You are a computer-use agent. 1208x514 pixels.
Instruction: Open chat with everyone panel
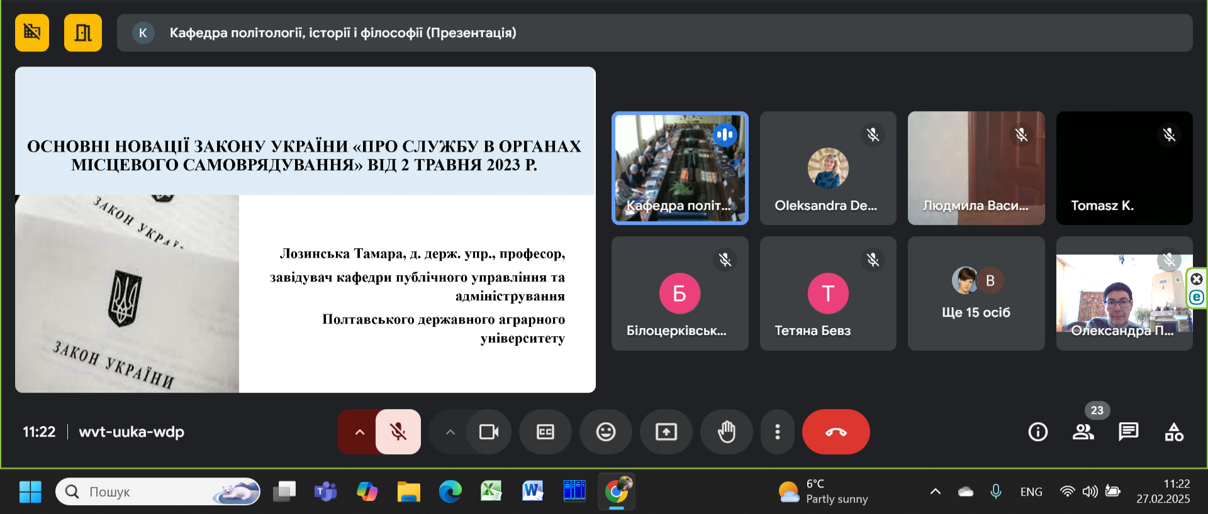tap(1128, 432)
